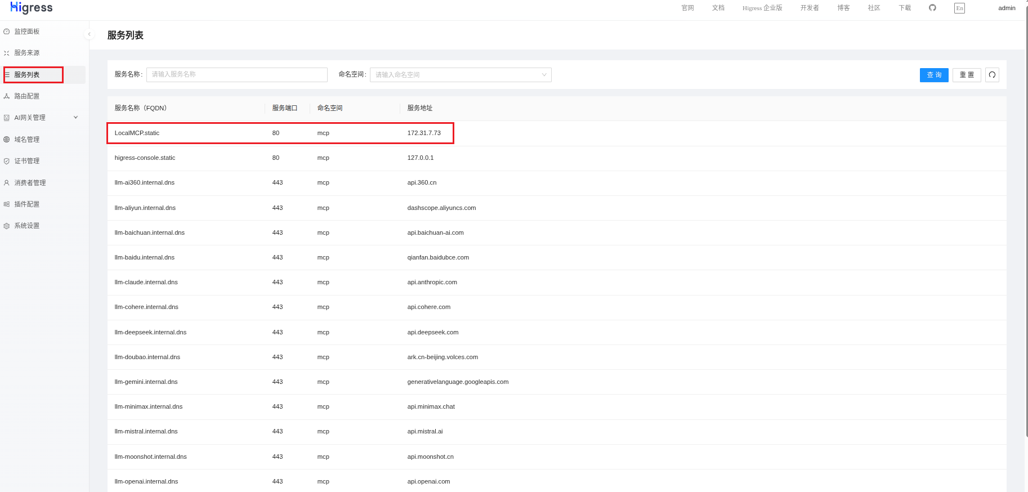This screenshot has width=1028, height=492.
Task: Click the 消费者管理 user icon
Action: coord(7,183)
